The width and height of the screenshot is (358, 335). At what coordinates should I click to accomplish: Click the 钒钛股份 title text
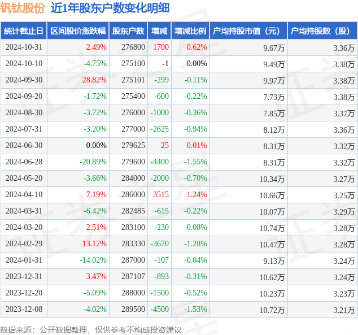[x=23, y=8]
